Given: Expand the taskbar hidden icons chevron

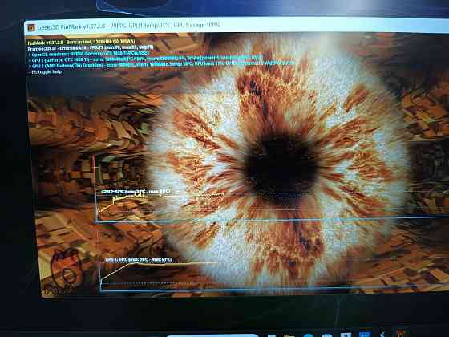Looking at the screenshot, I should coord(382,334).
